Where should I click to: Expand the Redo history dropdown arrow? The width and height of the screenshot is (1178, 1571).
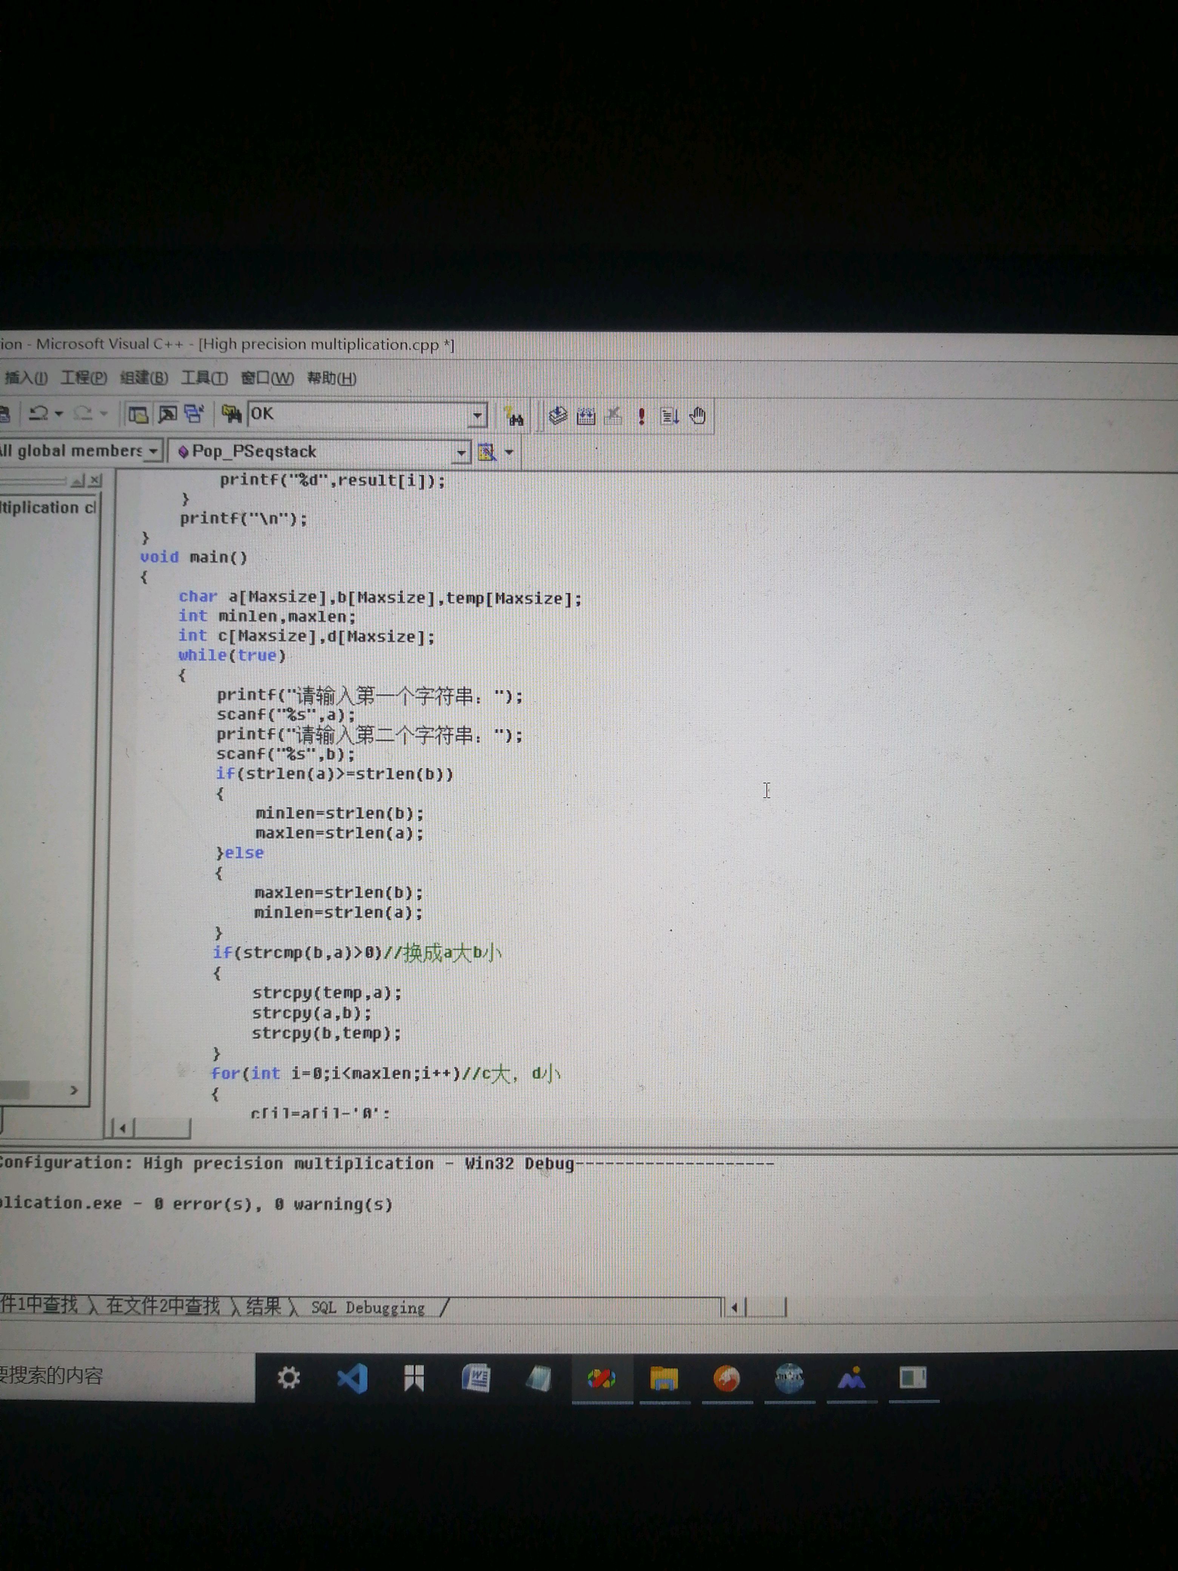104,414
